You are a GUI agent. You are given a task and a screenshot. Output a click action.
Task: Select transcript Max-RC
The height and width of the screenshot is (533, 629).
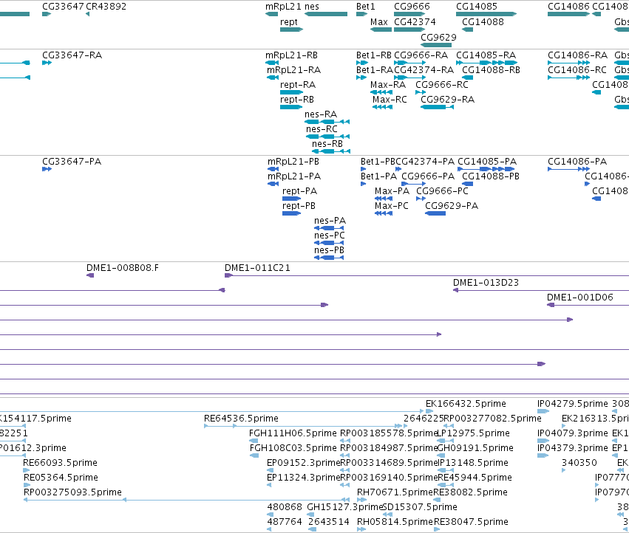390,100
